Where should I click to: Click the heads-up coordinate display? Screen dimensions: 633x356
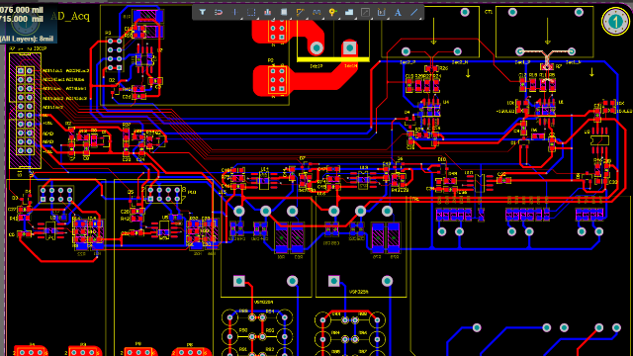click(x=28, y=23)
